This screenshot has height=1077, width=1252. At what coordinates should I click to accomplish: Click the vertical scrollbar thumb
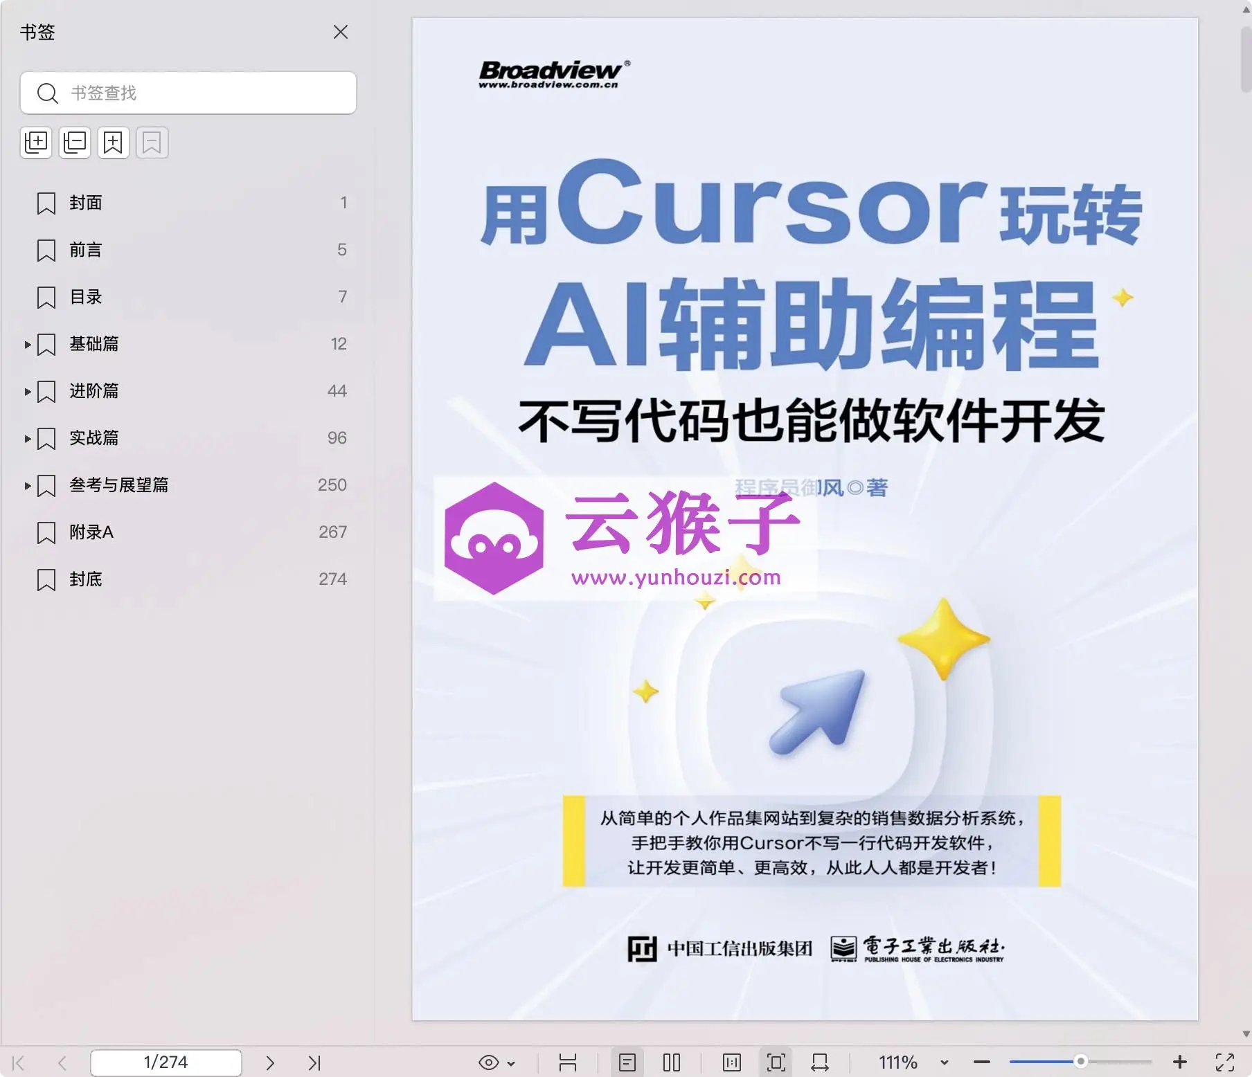tap(1246, 58)
